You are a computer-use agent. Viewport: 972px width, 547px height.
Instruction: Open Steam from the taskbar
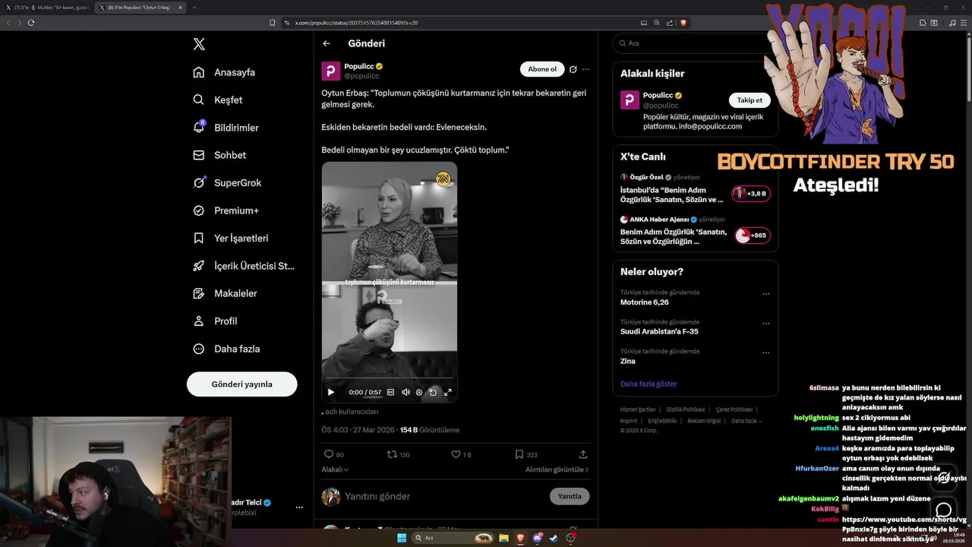point(554,538)
